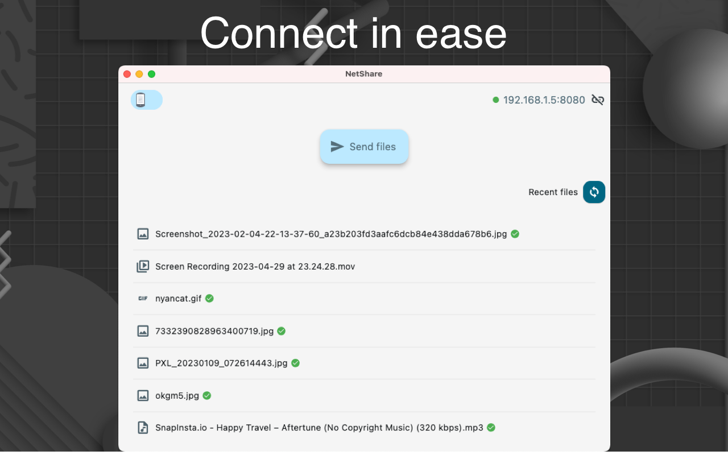Click the Send files button
This screenshot has height=455, width=728.
[x=364, y=147]
